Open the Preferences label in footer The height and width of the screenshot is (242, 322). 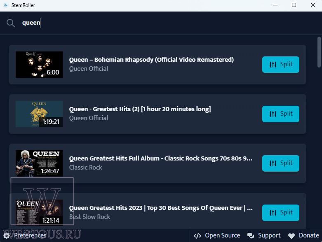(30, 235)
